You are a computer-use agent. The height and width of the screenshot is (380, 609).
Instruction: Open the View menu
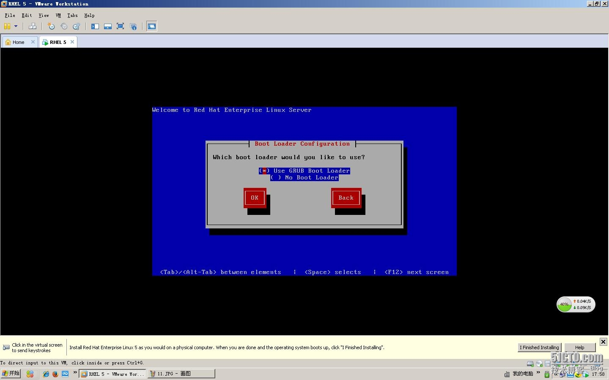pos(44,15)
